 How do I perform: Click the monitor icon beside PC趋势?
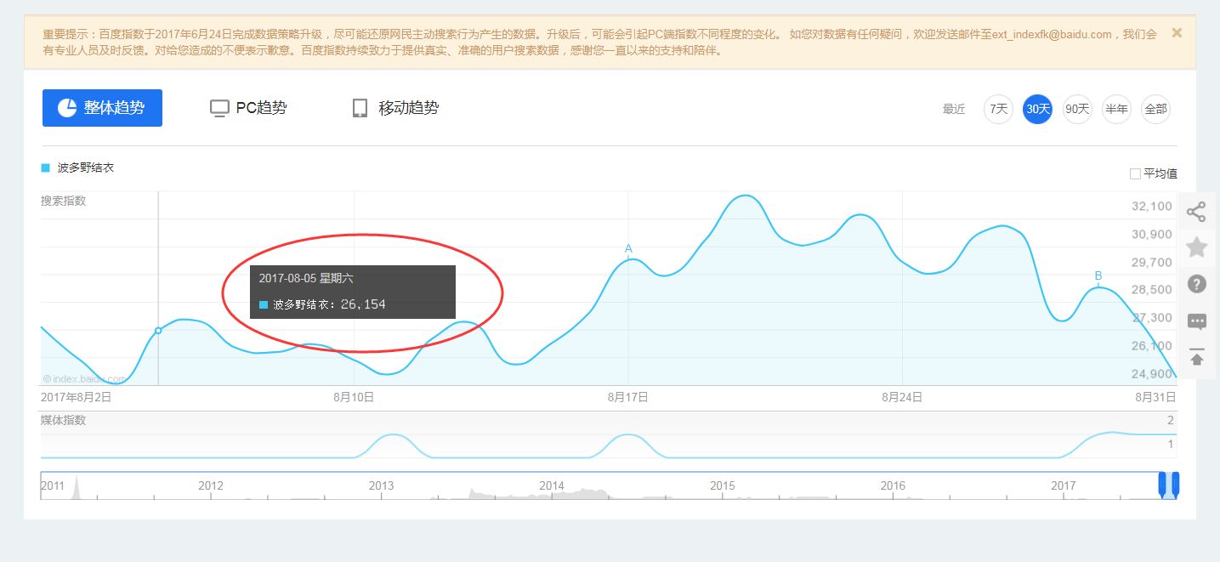pos(219,107)
